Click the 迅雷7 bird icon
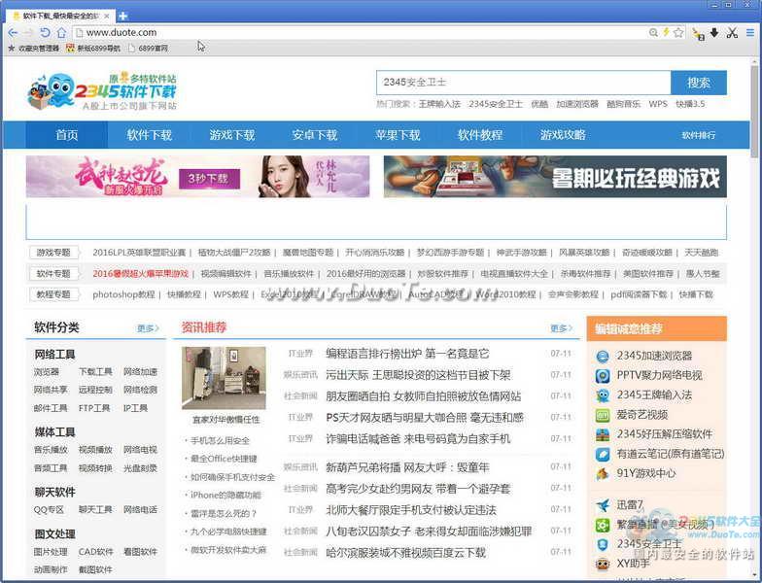The width and height of the screenshot is (762, 583). [x=603, y=505]
